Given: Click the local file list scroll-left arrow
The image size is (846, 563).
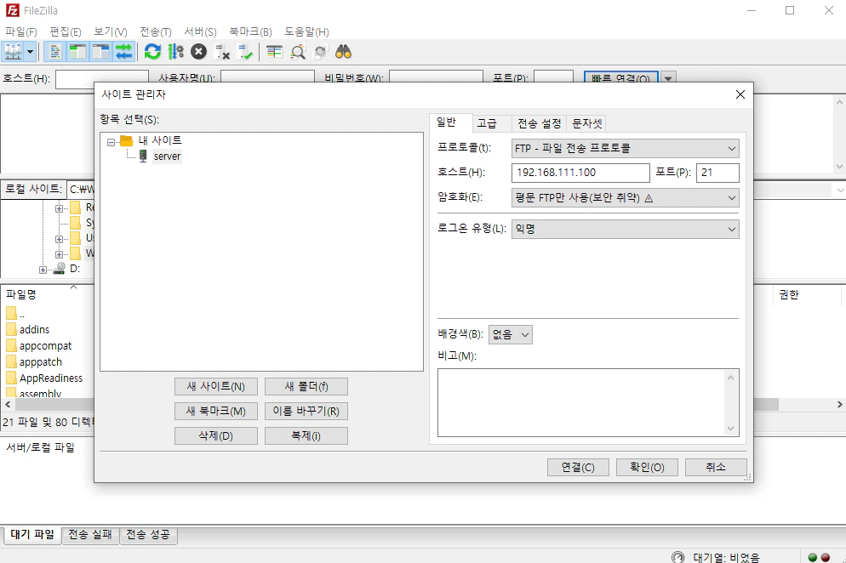Looking at the screenshot, I should click(8, 404).
